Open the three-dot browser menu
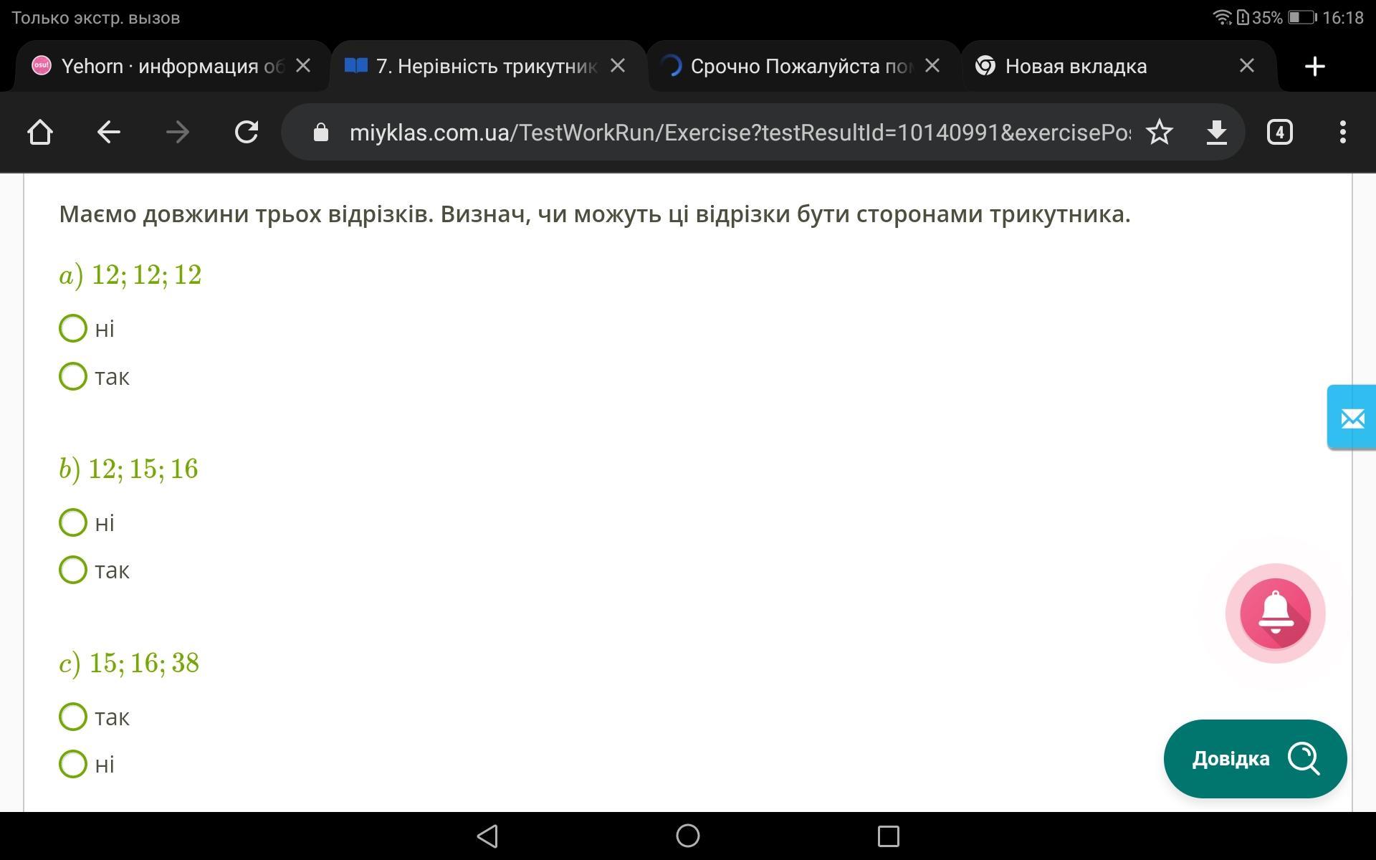1376x860 pixels. pyautogui.click(x=1342, y=132)
